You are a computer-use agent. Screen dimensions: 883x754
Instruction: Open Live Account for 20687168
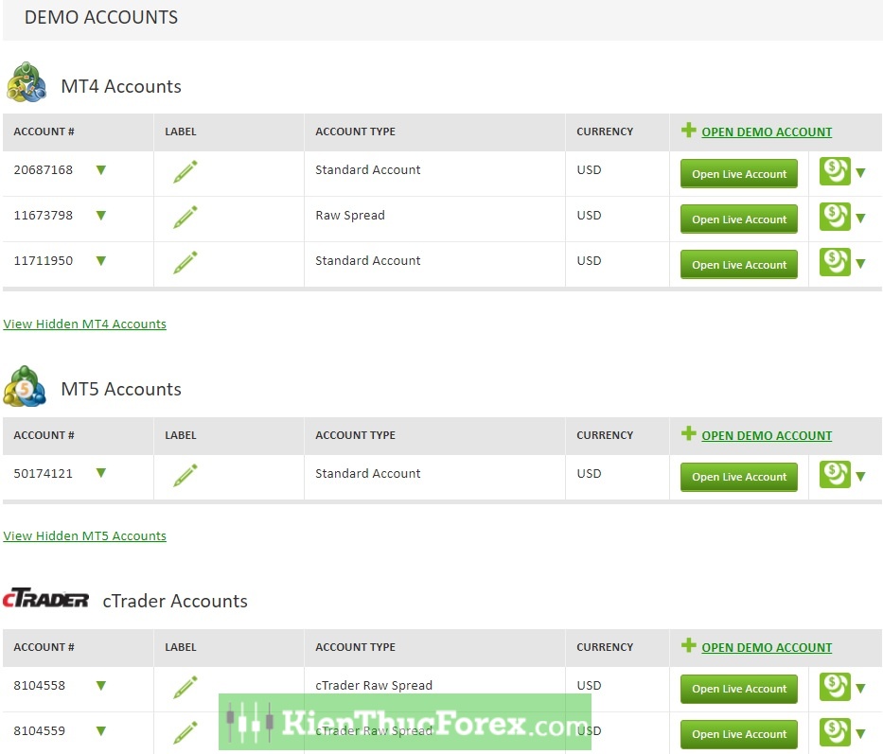coord(739,173)
